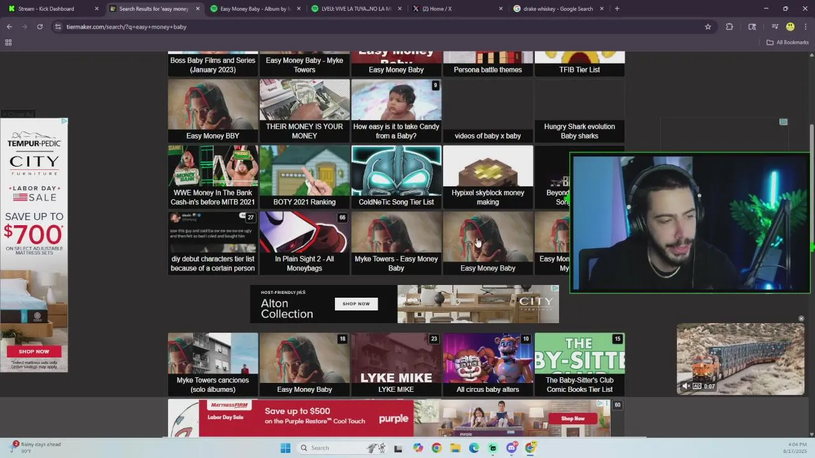Open Microsoft Edge from the taskbar

(x=474, y=448)
